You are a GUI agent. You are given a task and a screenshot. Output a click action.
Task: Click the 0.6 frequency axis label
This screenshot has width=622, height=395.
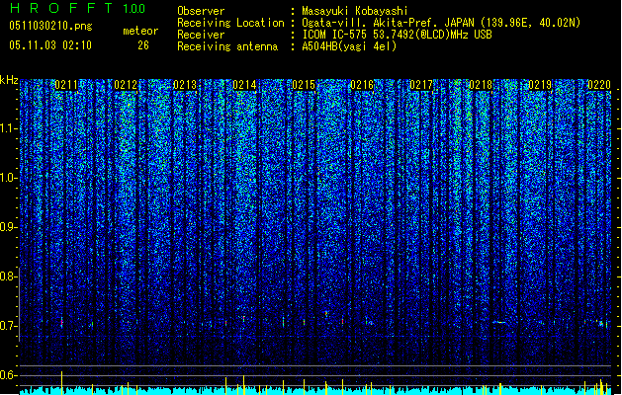point(9,375)
